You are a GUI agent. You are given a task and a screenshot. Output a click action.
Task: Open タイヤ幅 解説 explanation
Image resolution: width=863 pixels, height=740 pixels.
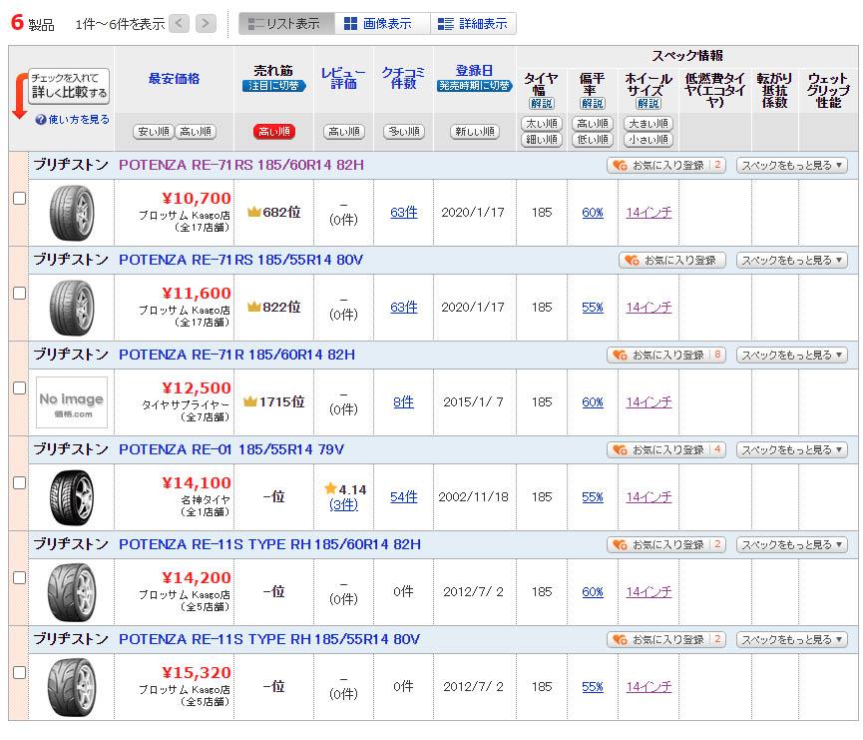coord(542,104)
